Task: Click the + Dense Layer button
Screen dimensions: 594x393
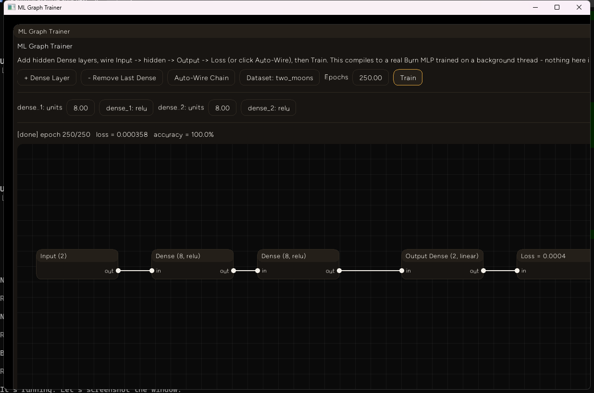Action: (x=47, y=78)
